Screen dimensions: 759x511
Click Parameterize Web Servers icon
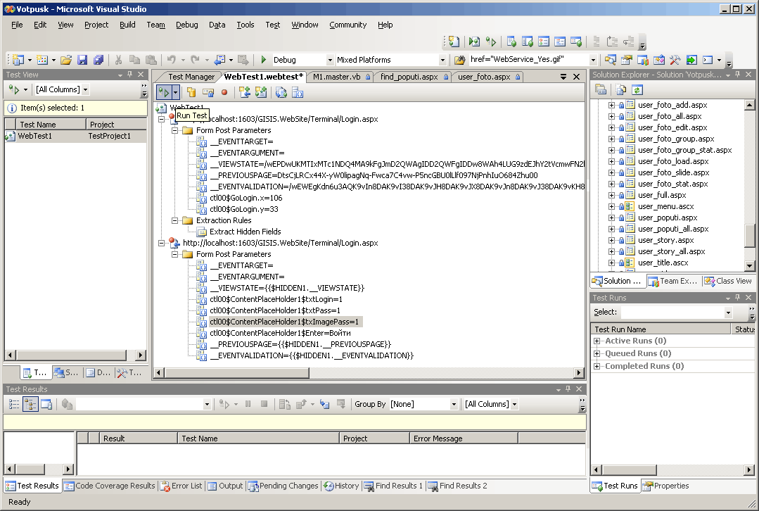[x=298, y=92]
